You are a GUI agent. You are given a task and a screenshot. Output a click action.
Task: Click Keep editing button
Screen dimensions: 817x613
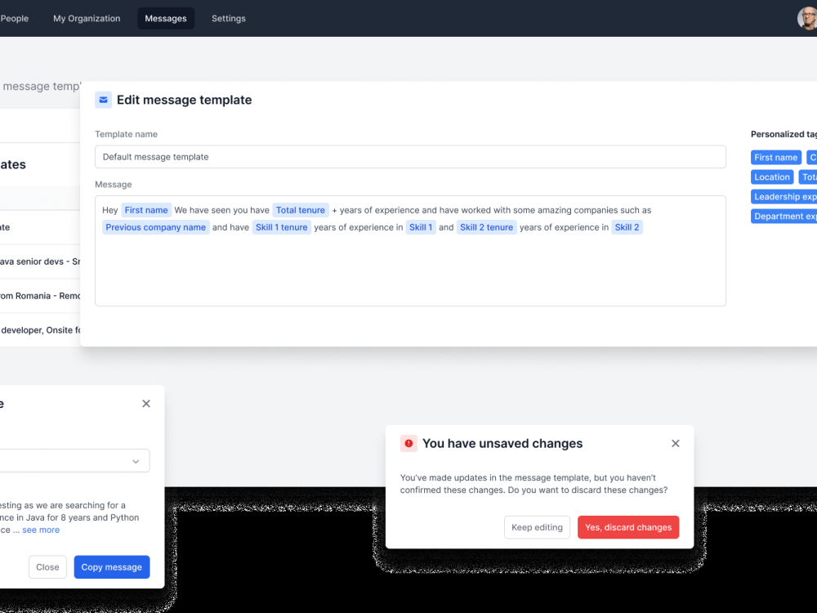pyautogui.click(x=538, y=527)
